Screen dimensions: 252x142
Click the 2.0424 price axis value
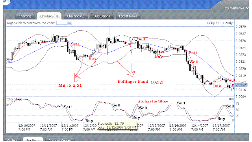241,48
